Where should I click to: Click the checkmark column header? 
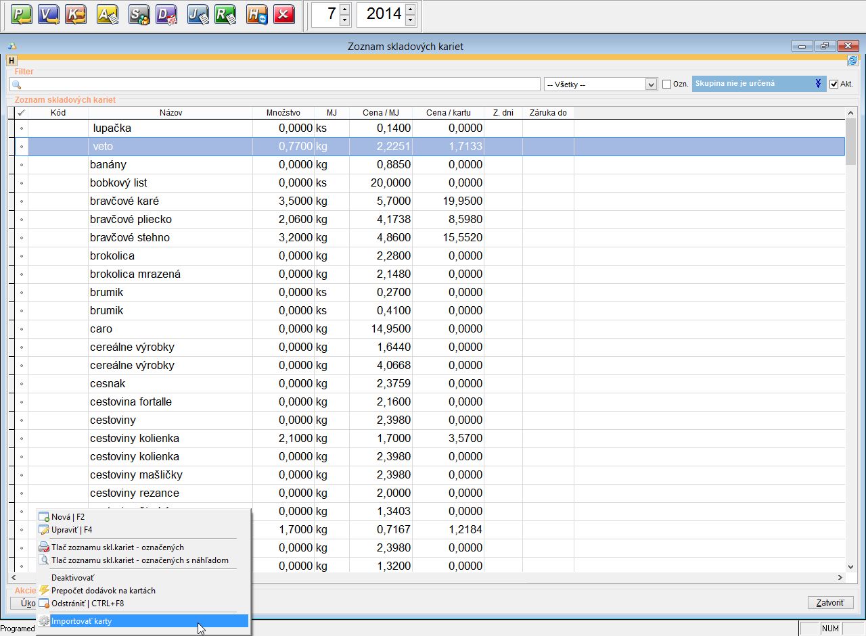22,113
